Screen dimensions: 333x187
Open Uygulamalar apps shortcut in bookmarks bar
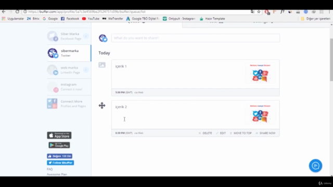[x=13, y=19]
